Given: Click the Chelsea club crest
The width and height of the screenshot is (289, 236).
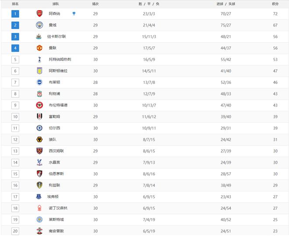Looking at the screenshot, I should [39, 128].
